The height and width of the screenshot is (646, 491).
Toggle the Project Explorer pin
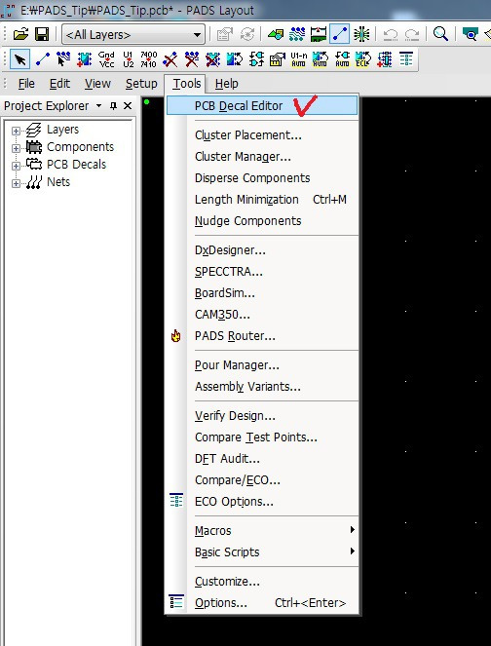pyautogui.click(x=113, y=106)
